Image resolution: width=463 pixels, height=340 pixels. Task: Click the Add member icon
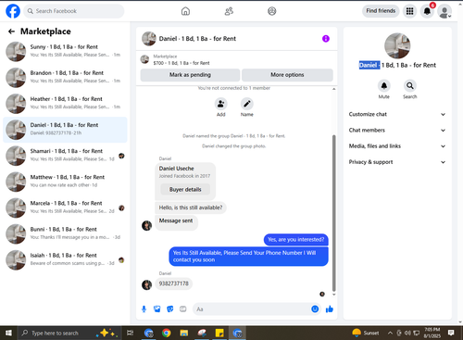(221, 104)
